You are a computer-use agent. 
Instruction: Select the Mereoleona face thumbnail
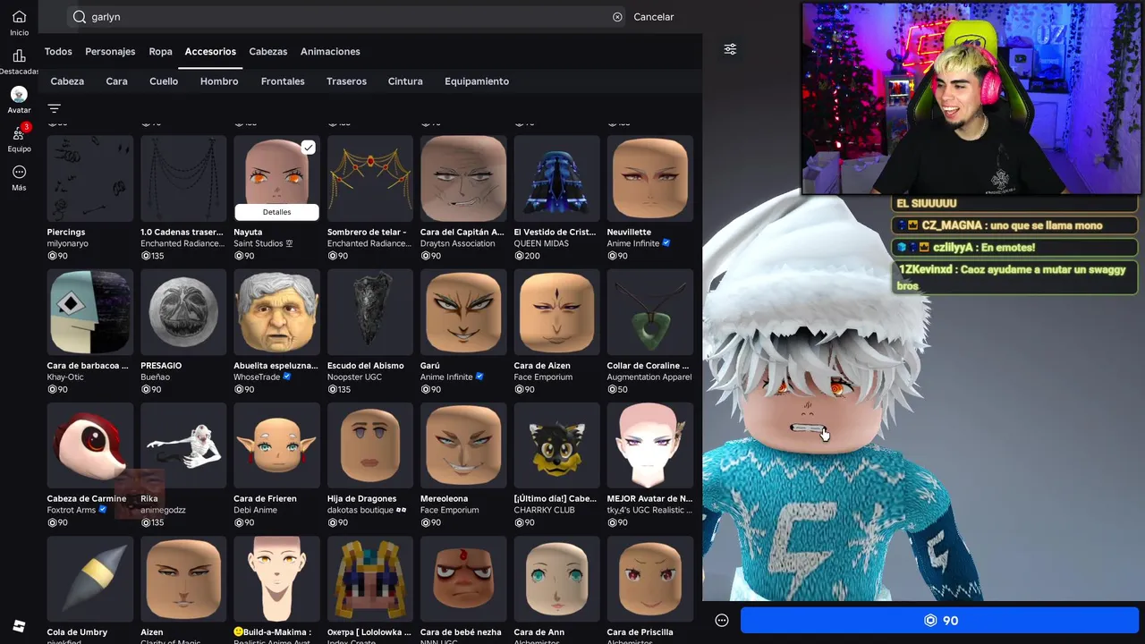click(x=463, y=445)
